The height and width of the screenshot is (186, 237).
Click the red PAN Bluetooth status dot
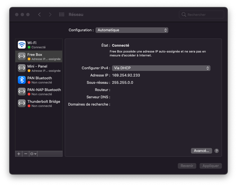29,82
